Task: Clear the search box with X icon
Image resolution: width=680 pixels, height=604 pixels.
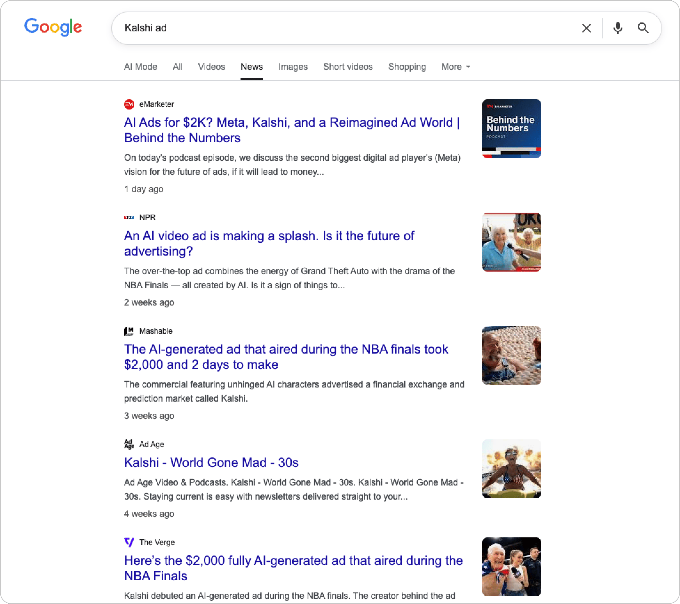Action: [586, 28]
